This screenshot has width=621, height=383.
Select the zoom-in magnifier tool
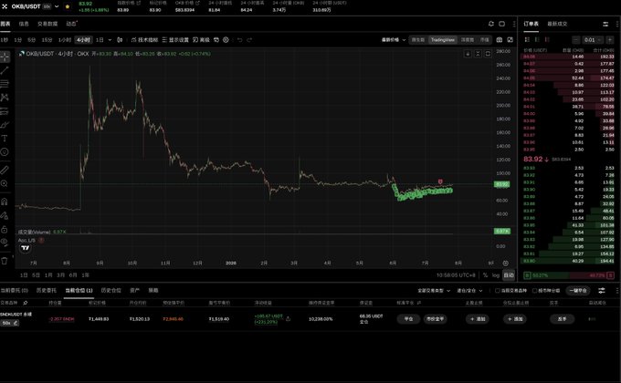[5, 183]
